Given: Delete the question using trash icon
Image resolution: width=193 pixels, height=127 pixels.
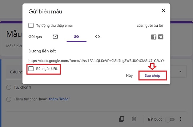Looking at the screenshot, I should pos(134,119).
